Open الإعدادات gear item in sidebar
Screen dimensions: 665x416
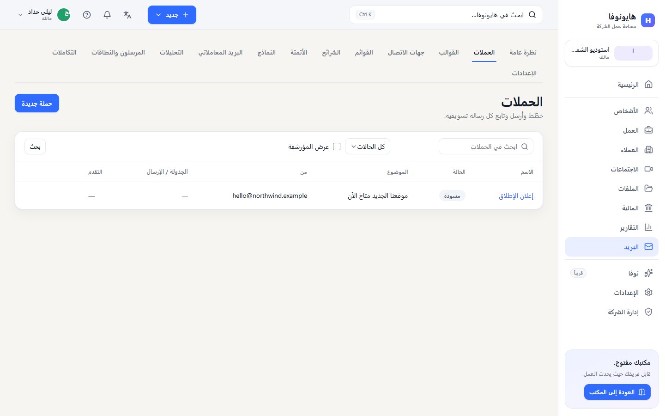[x=611, y=293]
